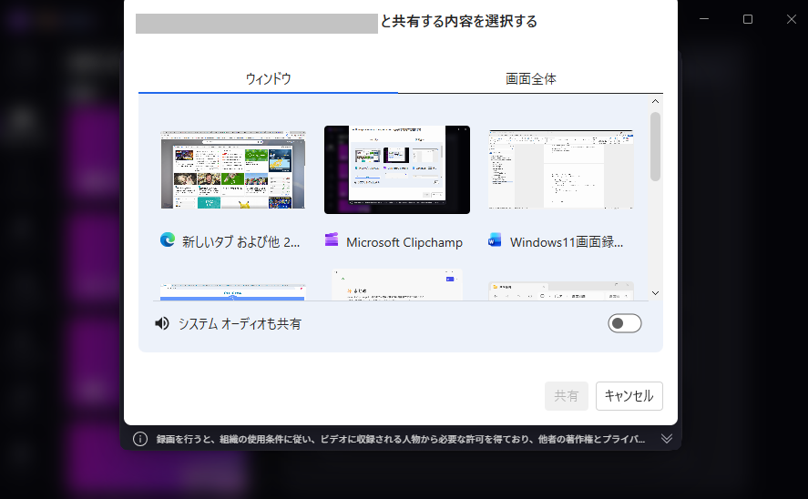Viewport: 808px width, 499px height.
Task: Select the second-row middle window thumbnail
Action: 397,284
